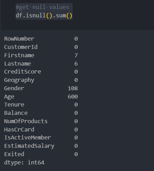Select the Tenure label
154x171 pixels.
(x=14, y=105)
